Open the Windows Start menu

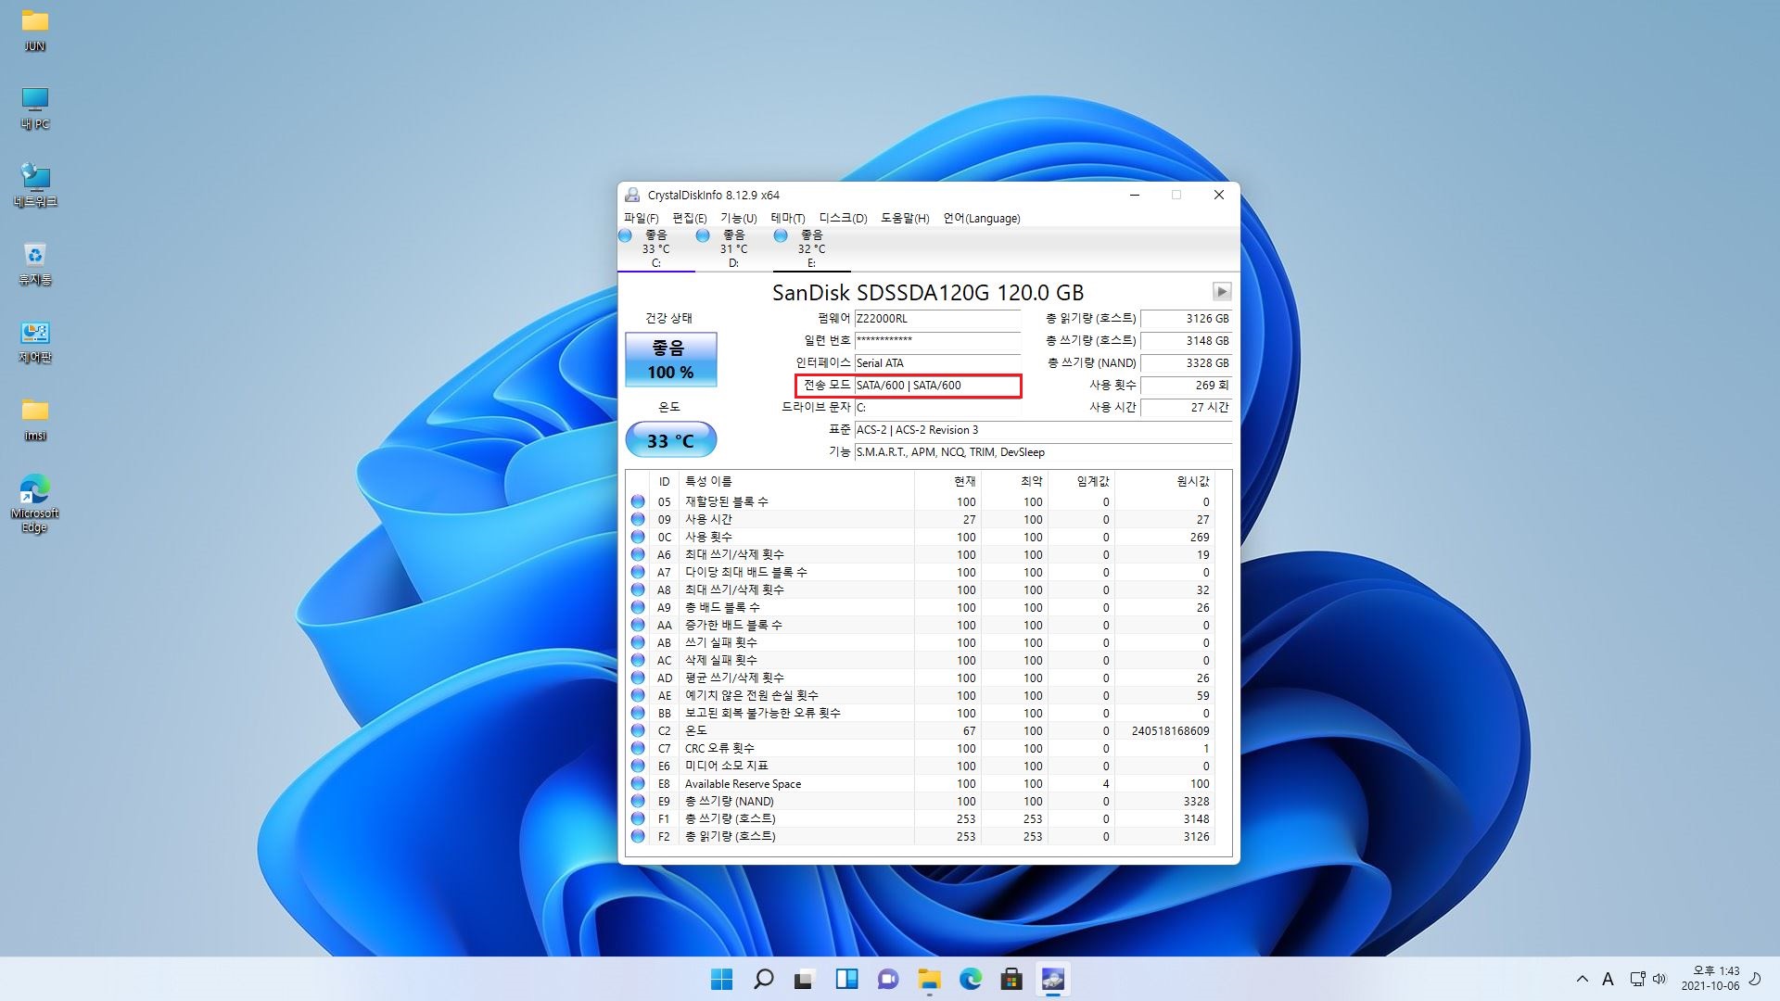(721, 979)
